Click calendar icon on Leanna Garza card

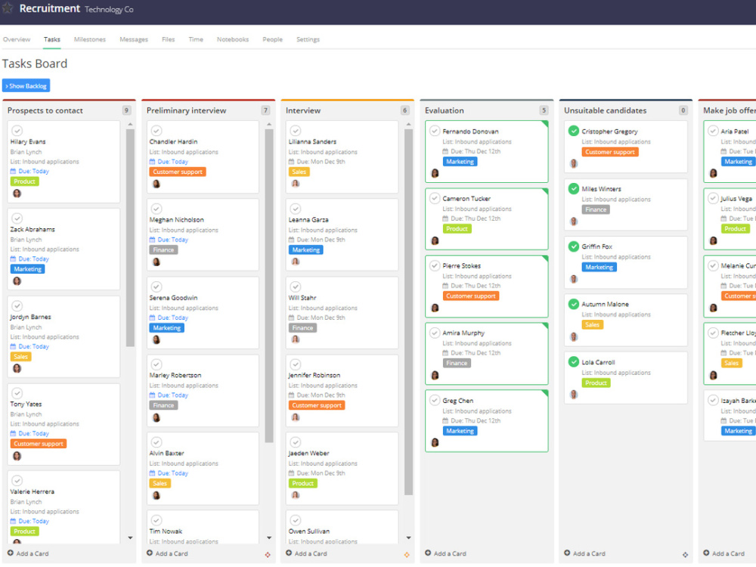click(291, 240)
